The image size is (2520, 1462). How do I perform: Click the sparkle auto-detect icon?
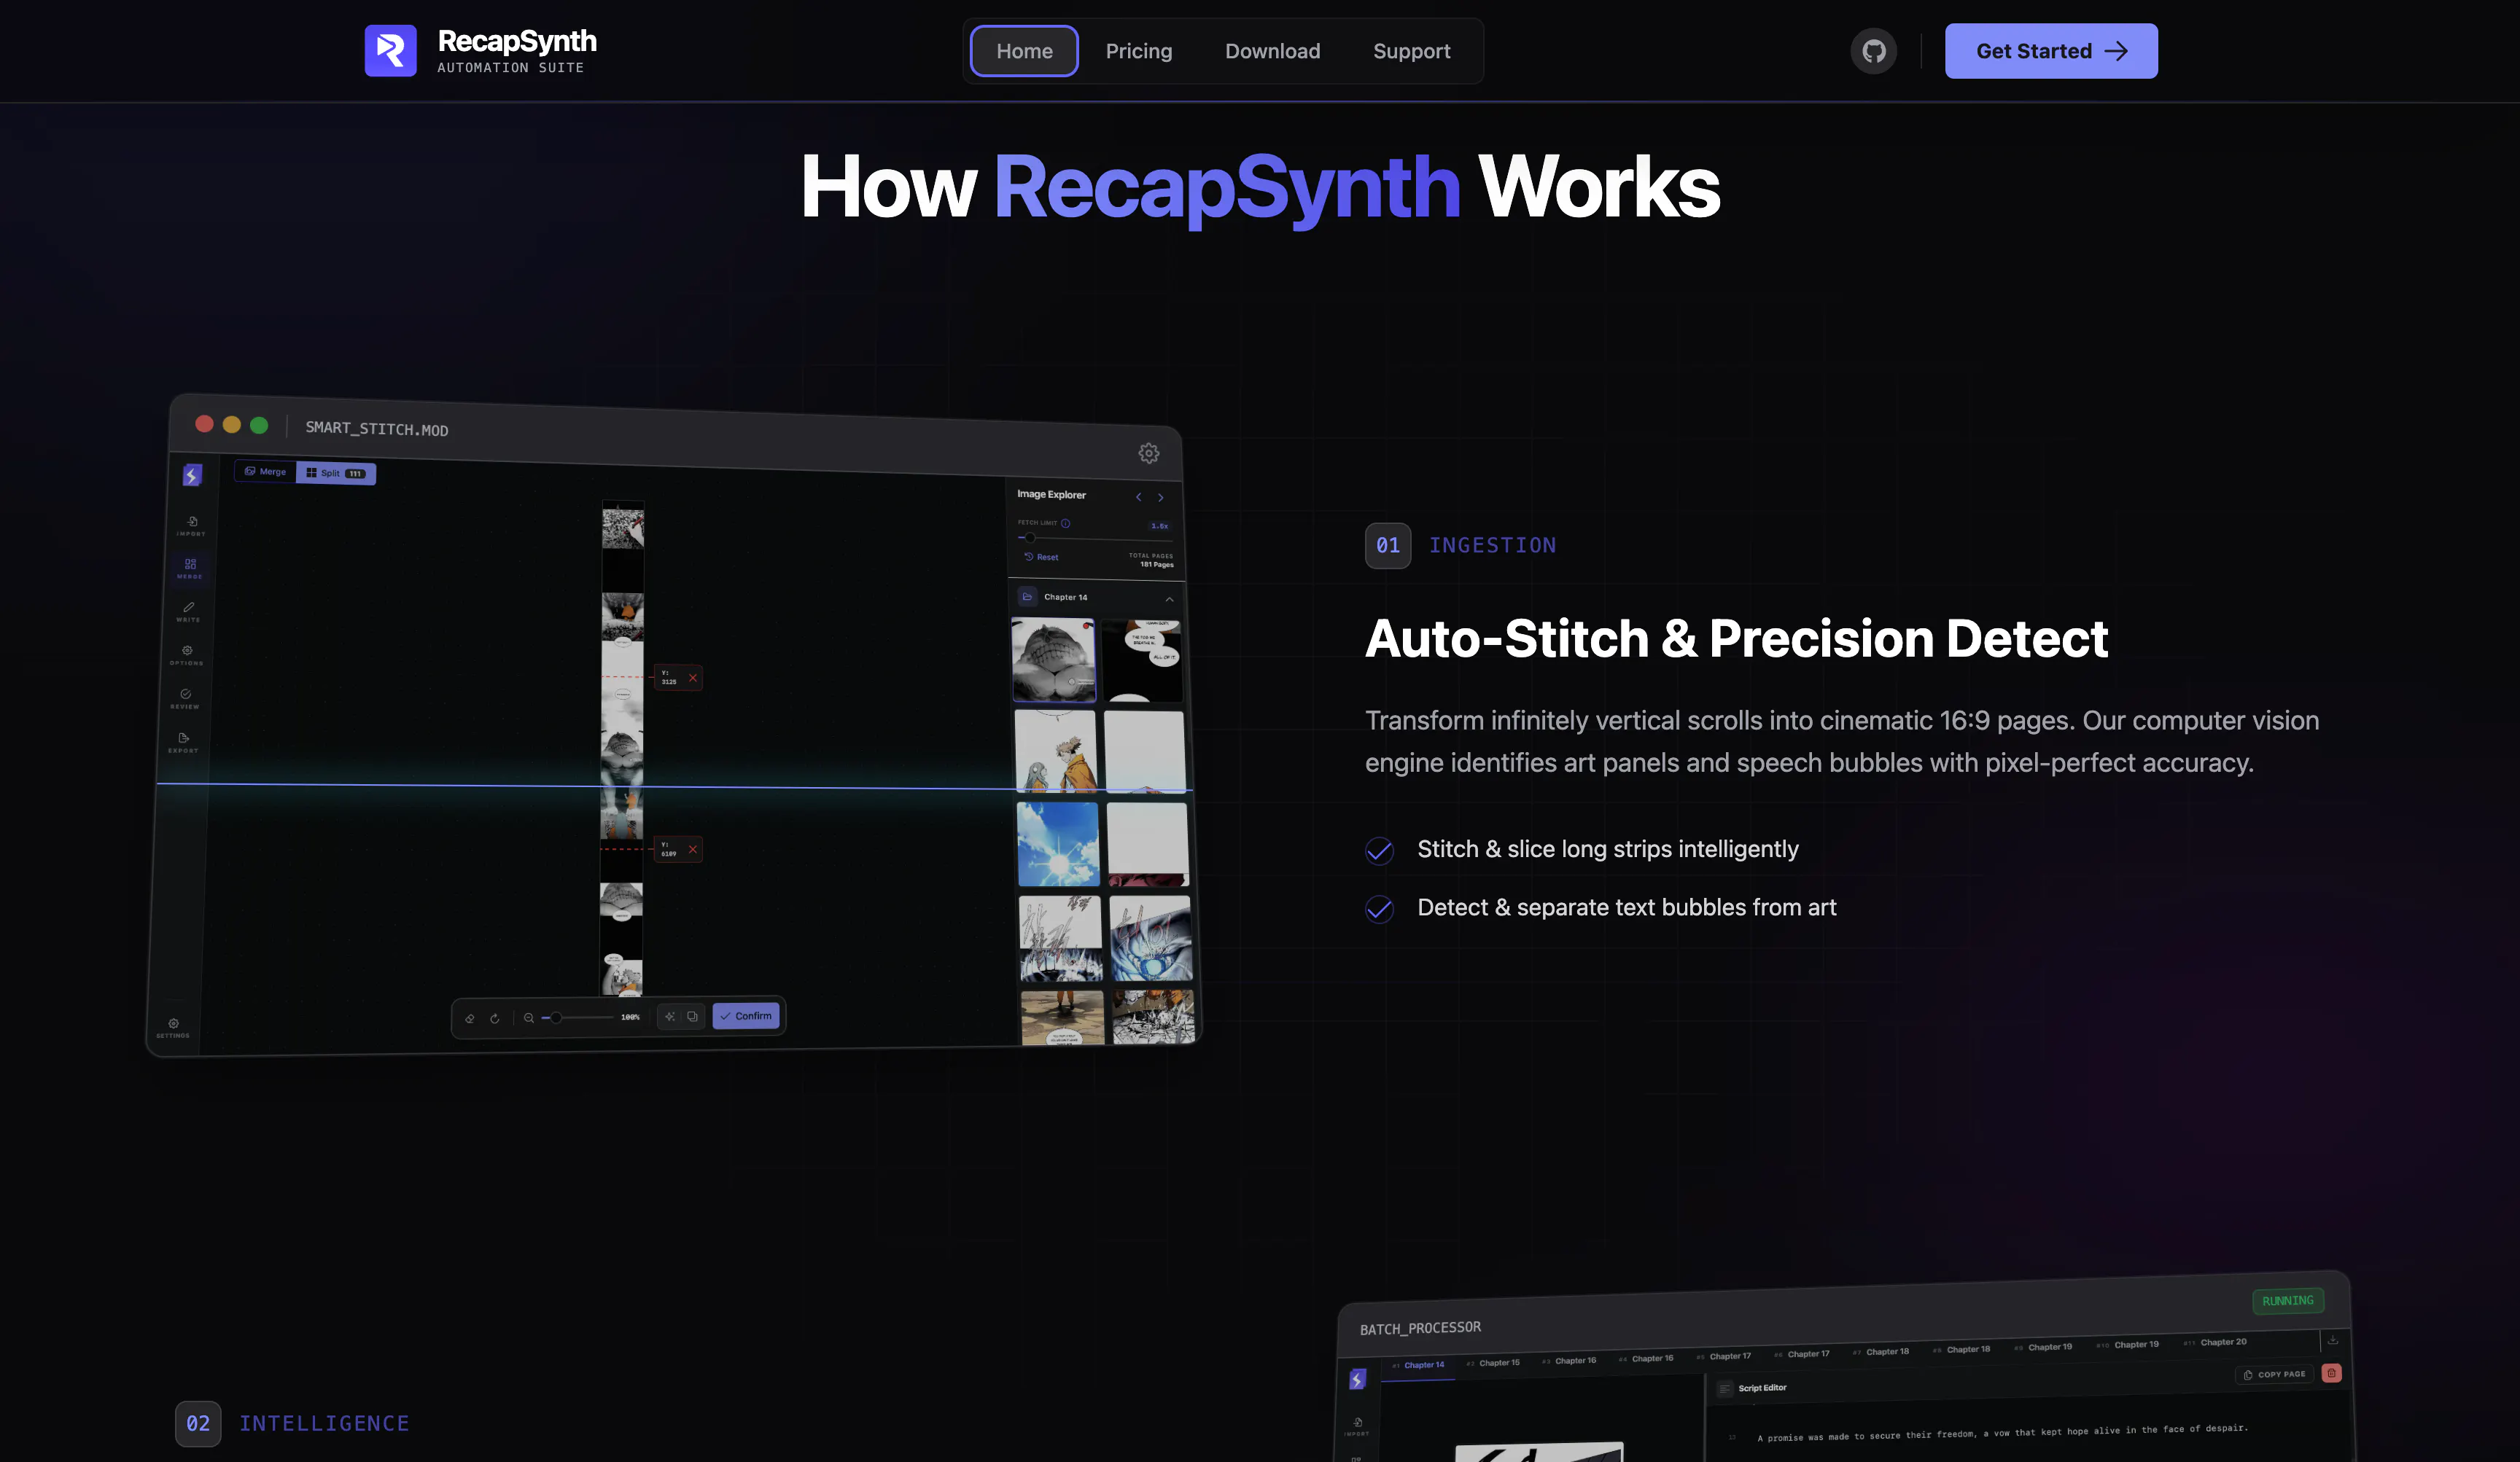670,1016
